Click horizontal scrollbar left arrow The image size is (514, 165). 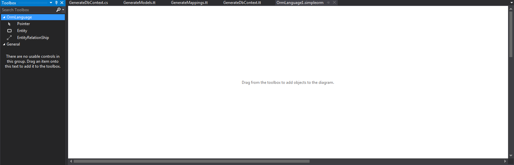(70, 161)
